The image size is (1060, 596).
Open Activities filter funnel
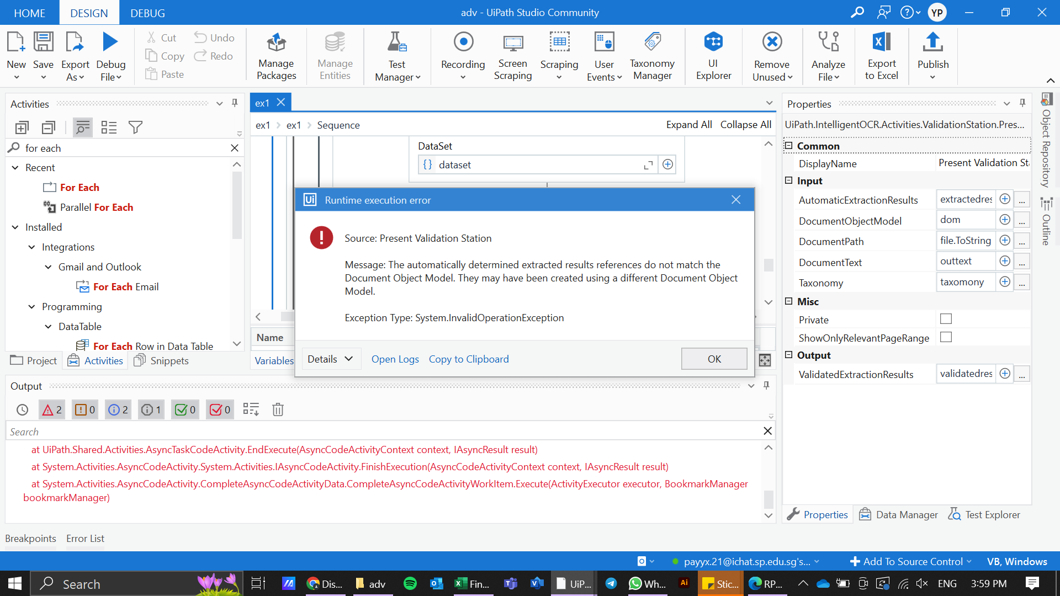point(135,127)
